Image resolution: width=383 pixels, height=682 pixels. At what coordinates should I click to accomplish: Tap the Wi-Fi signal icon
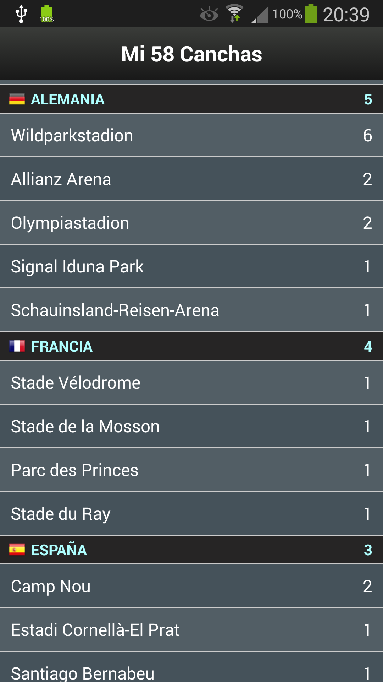(234, 13)
